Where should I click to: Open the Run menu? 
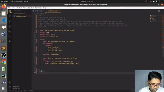[33, 8]
